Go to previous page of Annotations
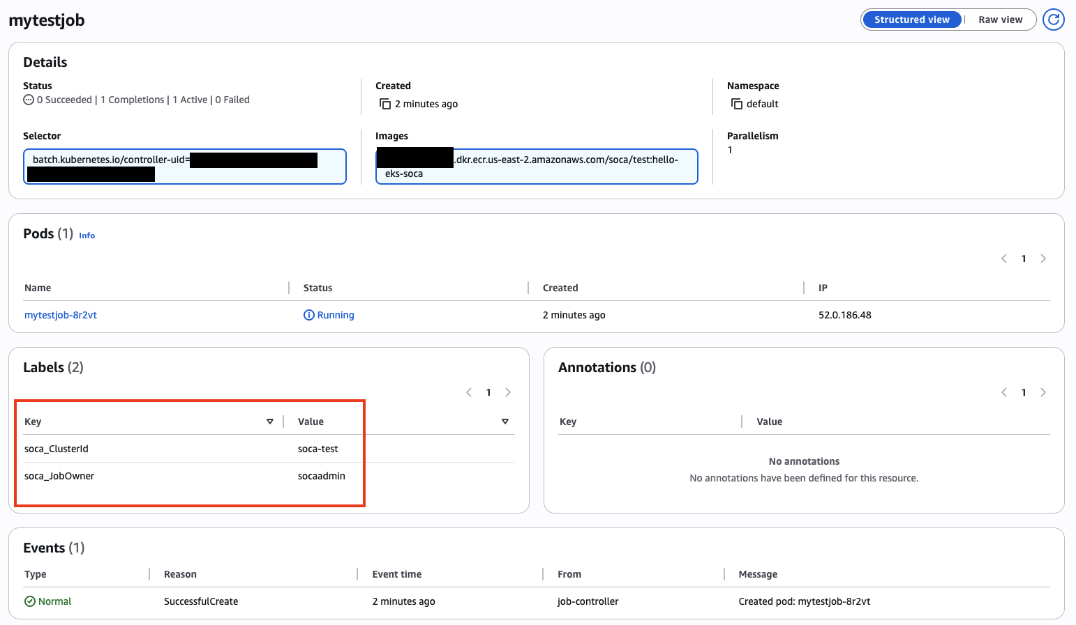Viewport: 1076px width, 625px height. pos(1004,392)
